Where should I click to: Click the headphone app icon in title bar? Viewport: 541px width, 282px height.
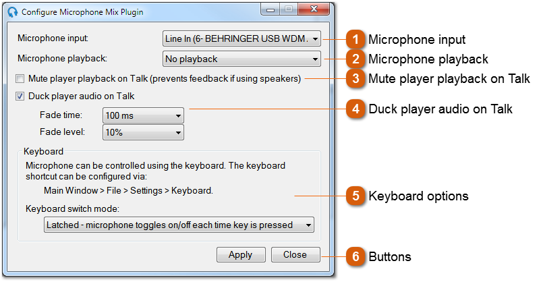pyautogui.click(x=12, y=12)
